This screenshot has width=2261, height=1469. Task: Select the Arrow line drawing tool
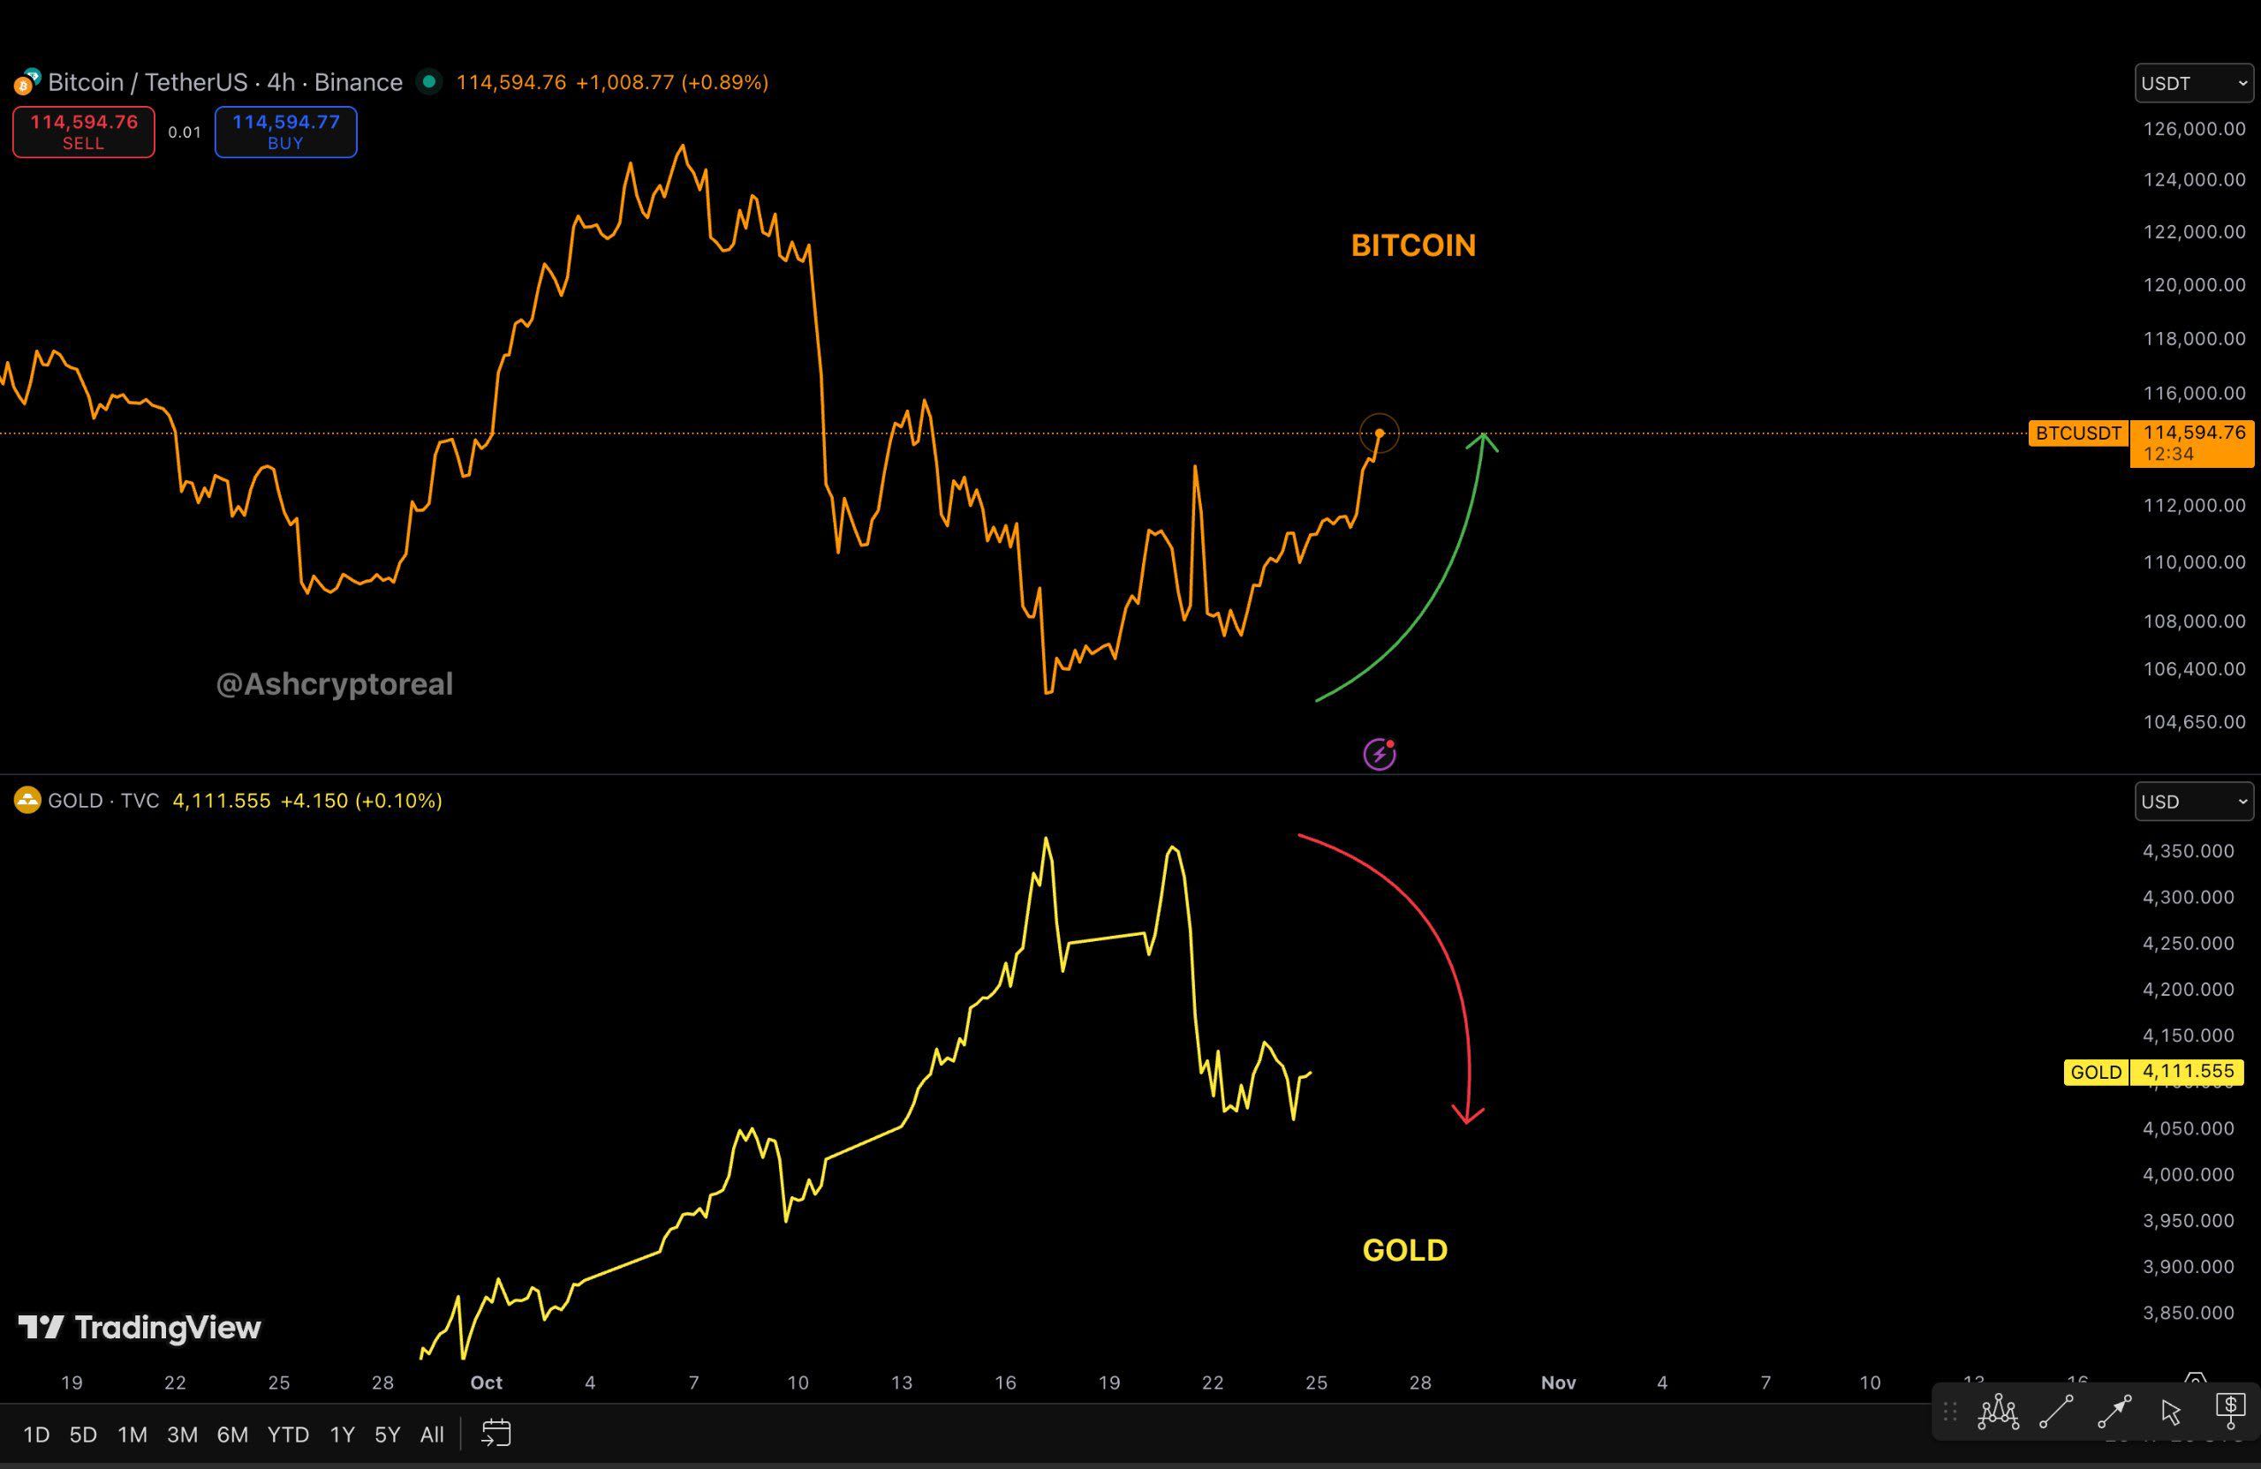tap(2114, 1412)
